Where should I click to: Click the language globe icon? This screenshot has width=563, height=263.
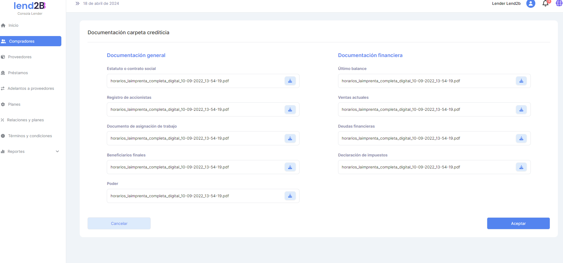pyautogui.click(x=559, y=4)
